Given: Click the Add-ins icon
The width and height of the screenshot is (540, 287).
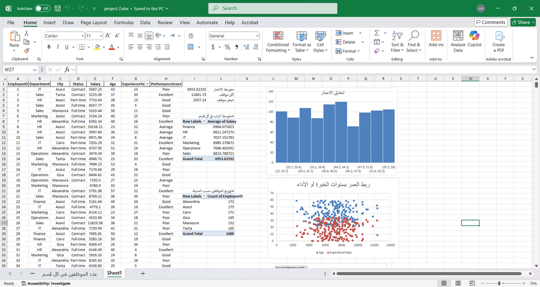Looking at the screenshot, I should coord(436,40).
